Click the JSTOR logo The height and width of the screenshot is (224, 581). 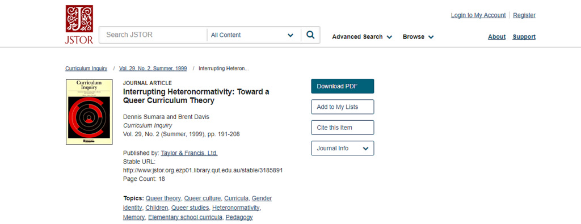(x=79, y=24)
